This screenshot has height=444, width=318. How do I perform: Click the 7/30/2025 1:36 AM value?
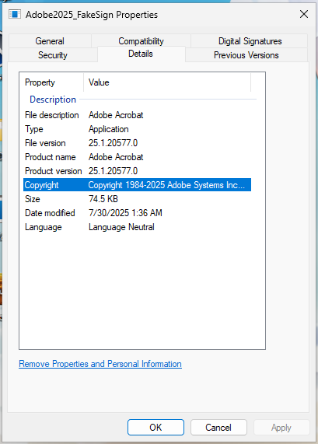click(x=125, y=213)
